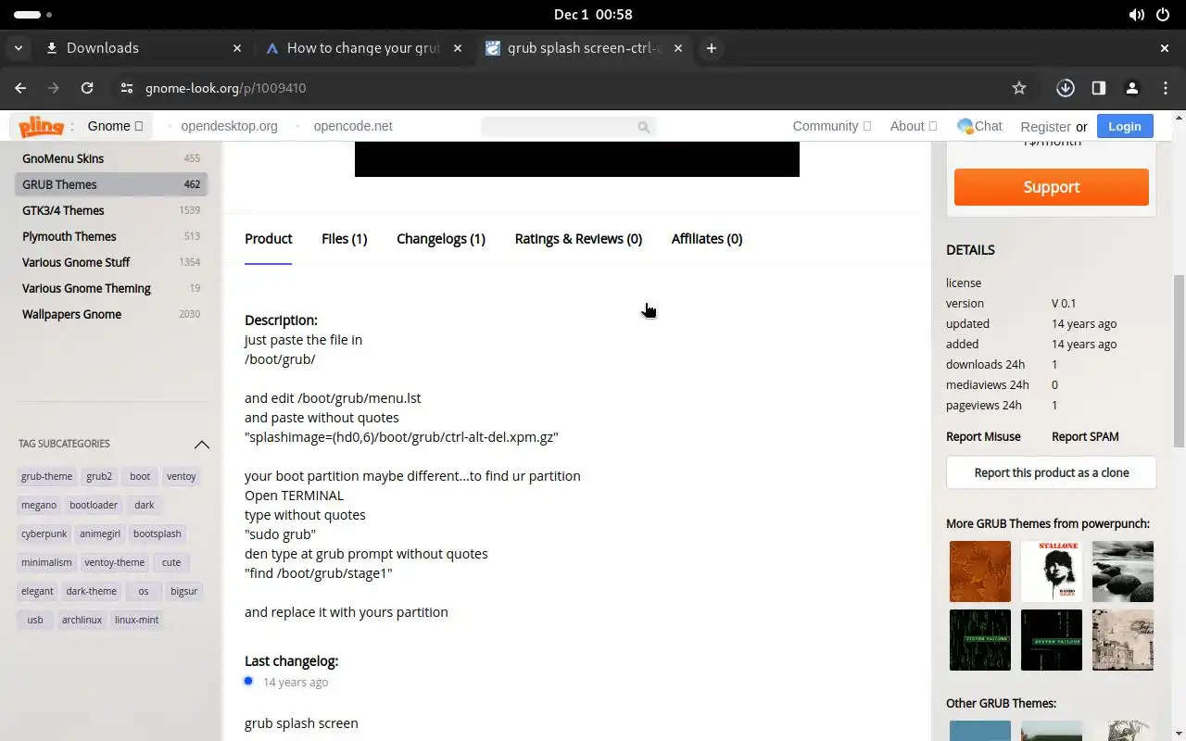
Task: View site information icon in address bar
Action: pyautogui.click(x=127, y=88)
